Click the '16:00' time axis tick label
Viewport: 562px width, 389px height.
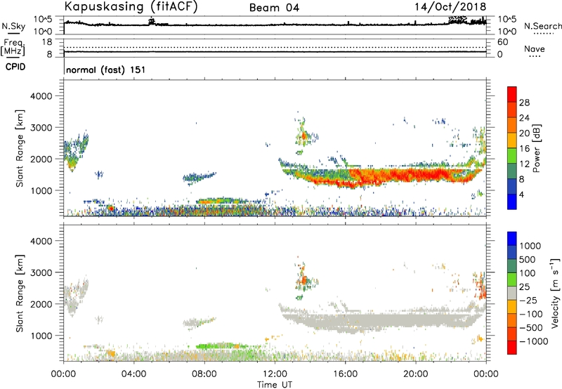pos(346,374)
